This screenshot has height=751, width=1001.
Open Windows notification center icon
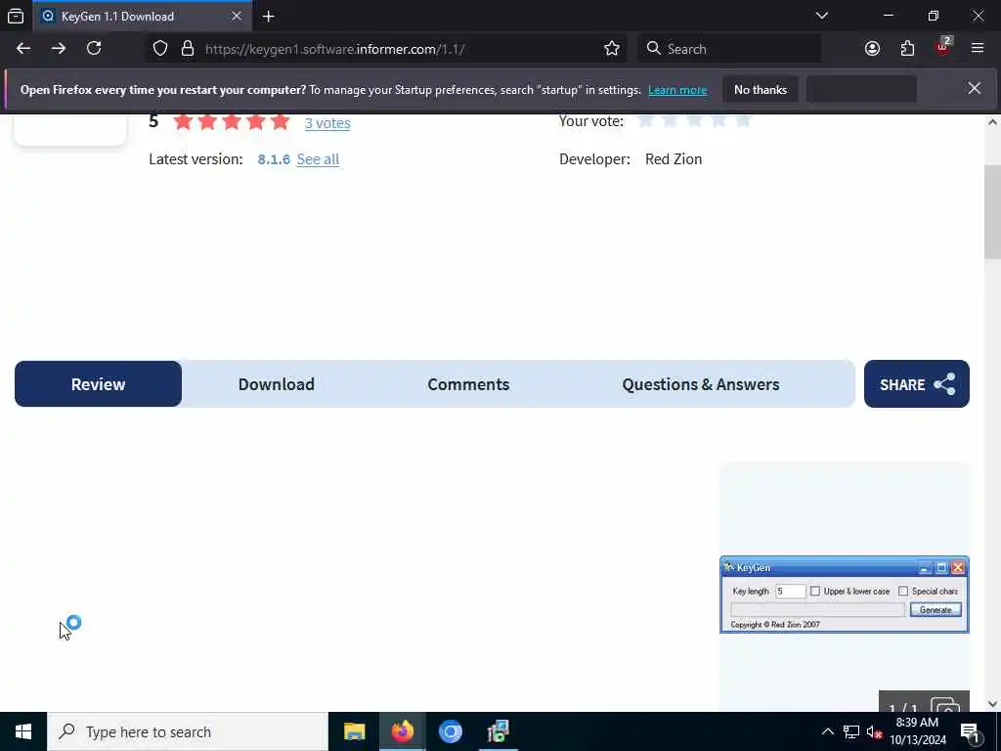(971, 732)
